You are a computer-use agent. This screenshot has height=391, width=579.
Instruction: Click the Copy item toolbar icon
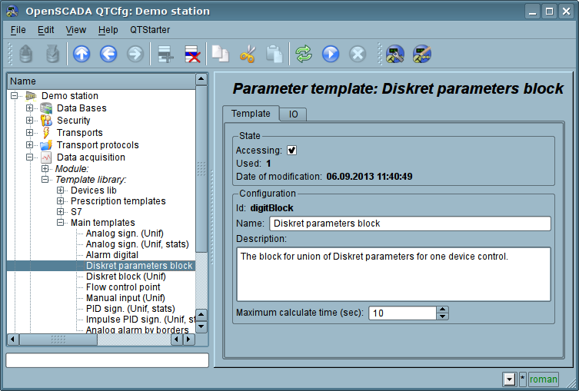point(220,55)
